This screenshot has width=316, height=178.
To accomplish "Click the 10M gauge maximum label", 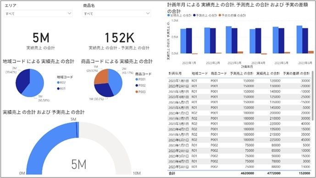I will point(137,173).
